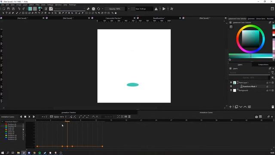
Task: Open the Settings menu
Action: [50, 5]
